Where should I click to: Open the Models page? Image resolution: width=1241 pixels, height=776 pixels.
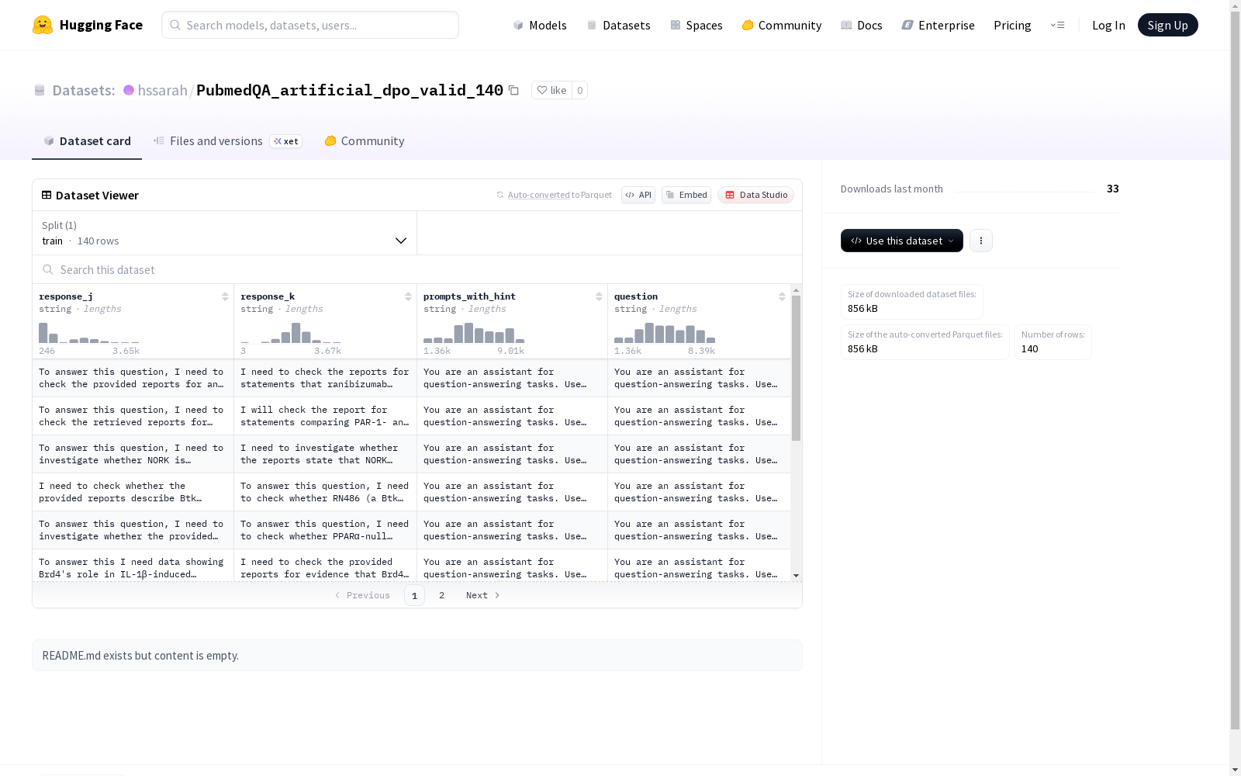click(540, 25)
